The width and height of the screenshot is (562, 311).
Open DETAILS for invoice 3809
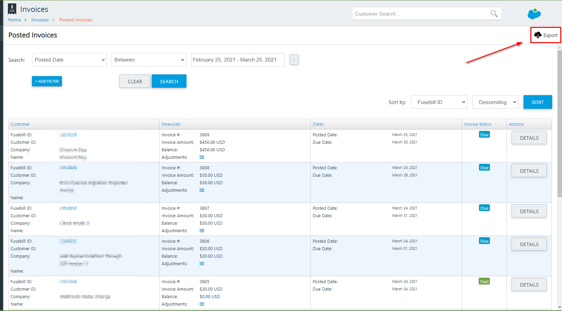(x=529, y=138)
